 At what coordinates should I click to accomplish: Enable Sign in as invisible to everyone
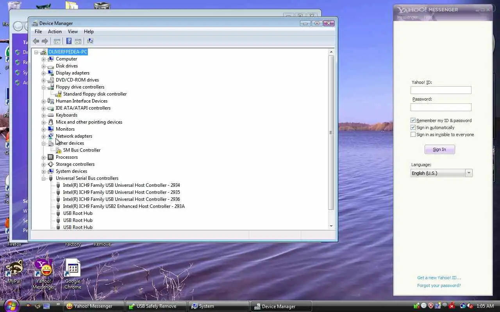pyautogui.click(x=413, y=135)
